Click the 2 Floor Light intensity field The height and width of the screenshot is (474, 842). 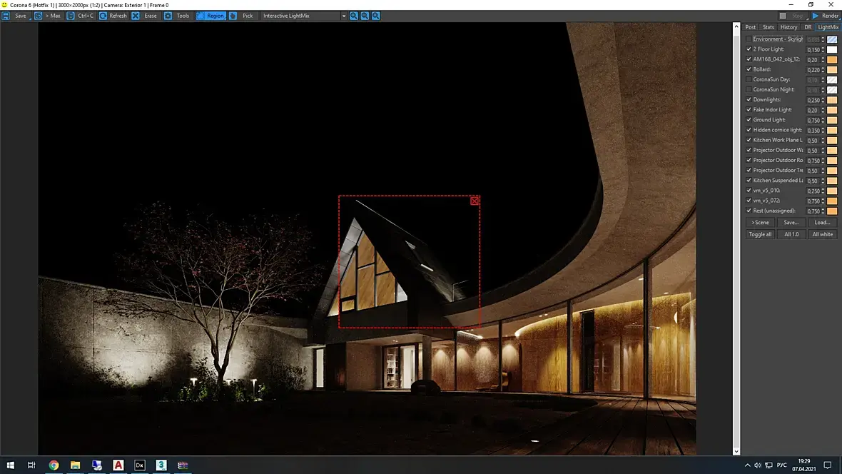tap(813, 49)
